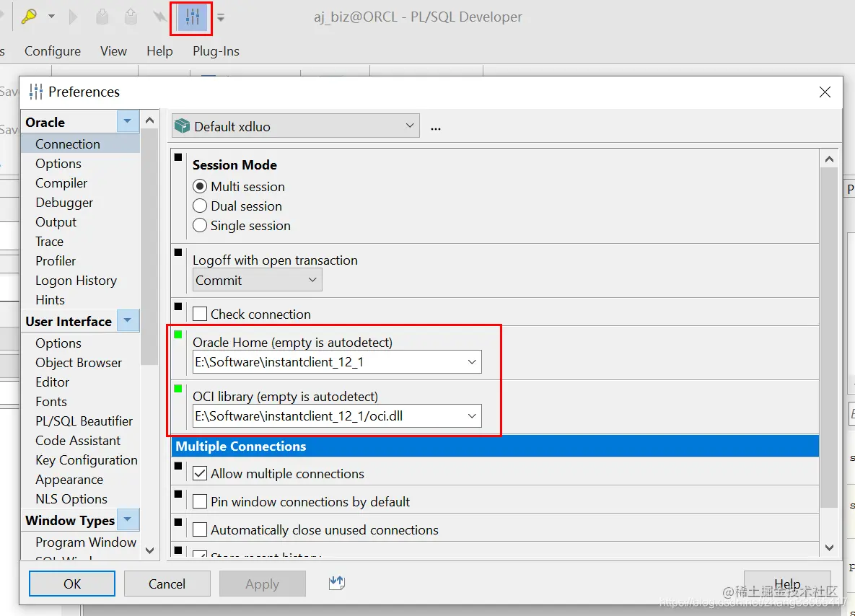
Task: Enable the Check connection checkbox
Action: [200, 314]
